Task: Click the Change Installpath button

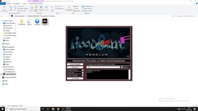Action: [x=75, y=64]
